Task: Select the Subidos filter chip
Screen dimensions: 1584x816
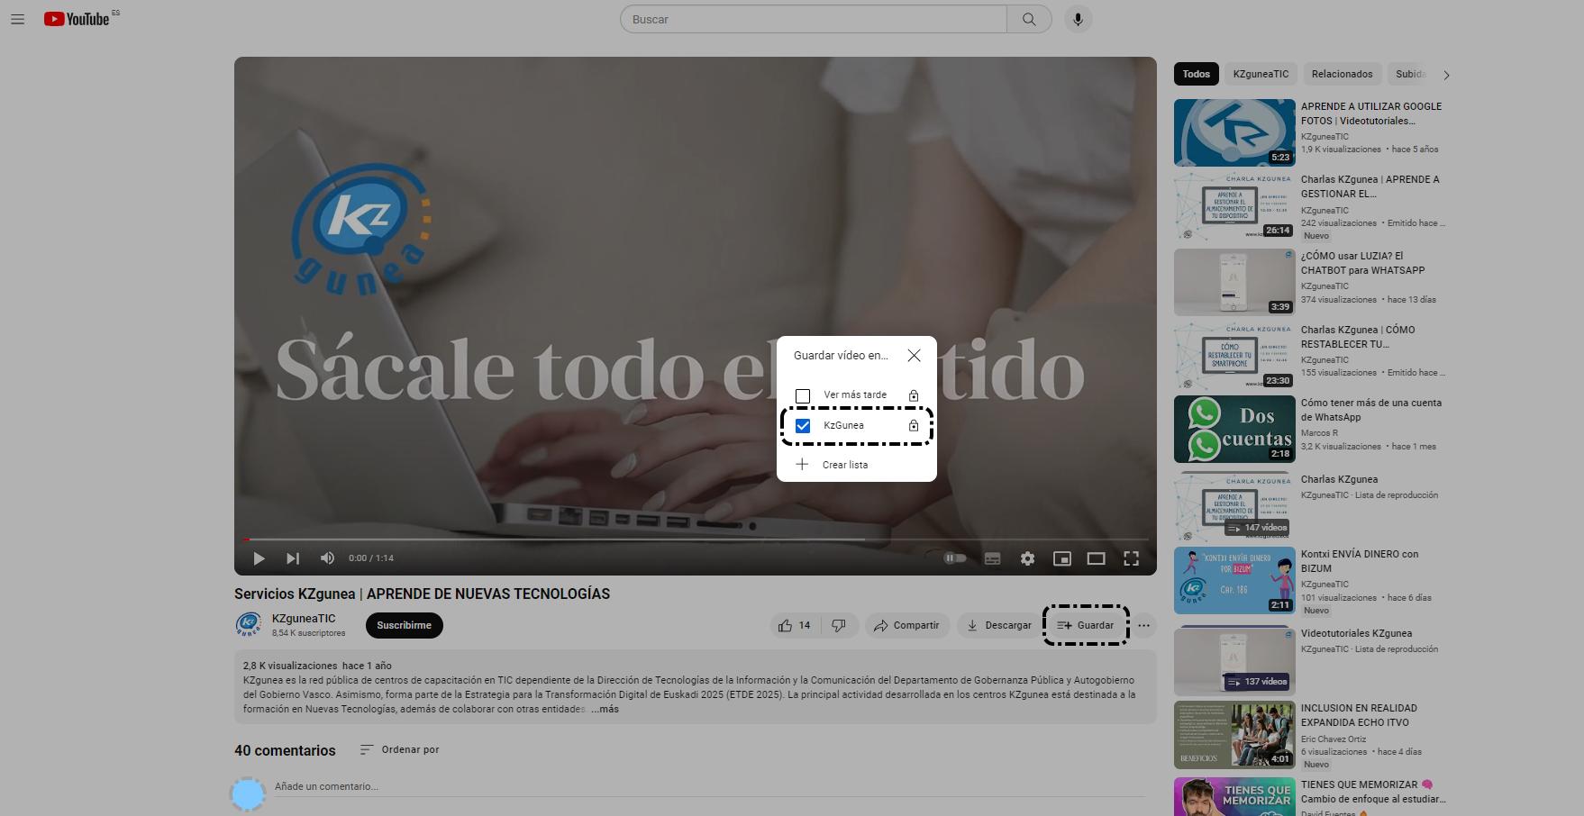Action: tap(1410, 74)
